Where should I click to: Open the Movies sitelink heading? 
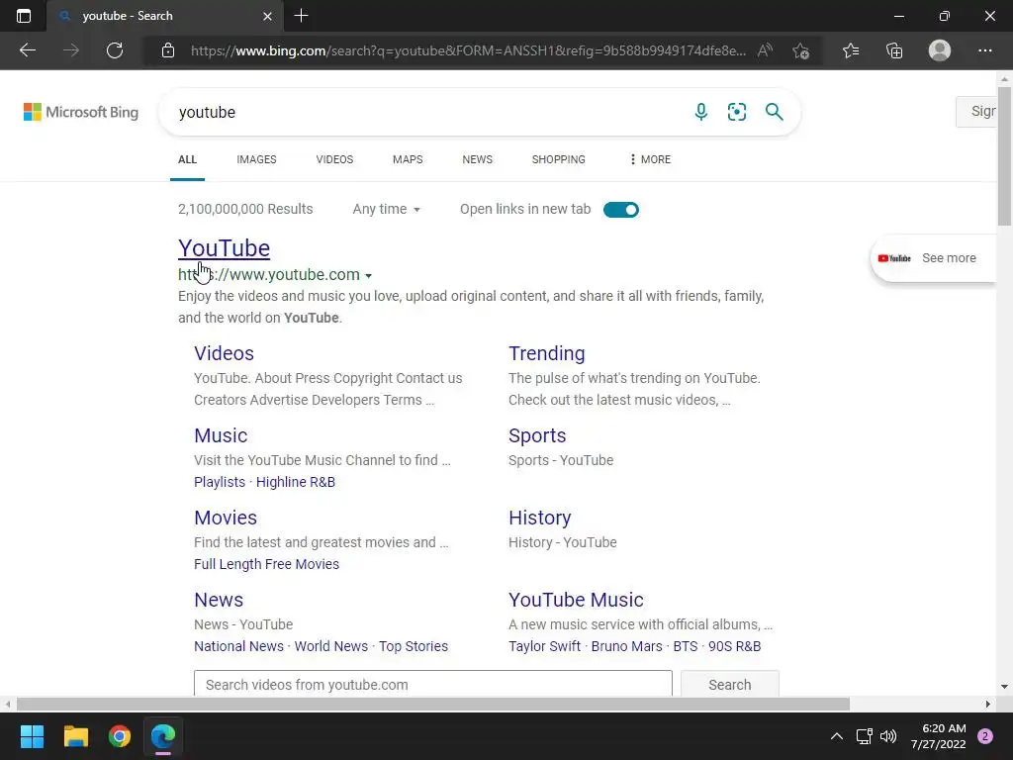pyautogui.click(x=226, y=518)
